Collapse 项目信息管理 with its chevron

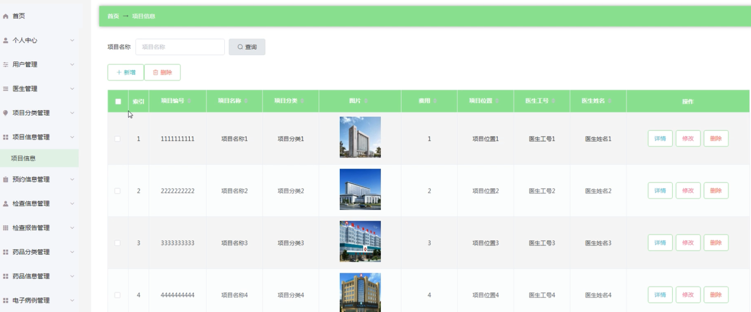coord(72,137)
